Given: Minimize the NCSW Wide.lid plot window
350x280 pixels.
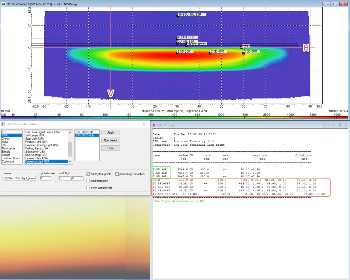Looking at the screenshot, I should [x=326, y=4].
